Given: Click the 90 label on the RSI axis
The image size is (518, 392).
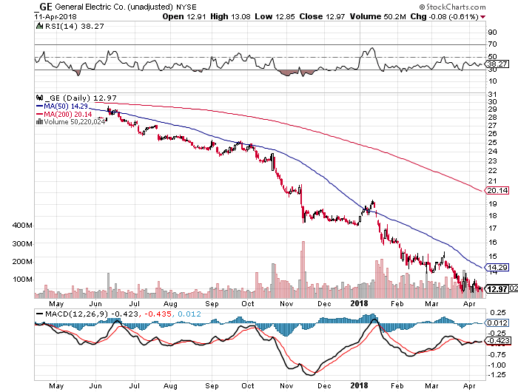Looking at the screenshot, I should [x=492, y=33].
